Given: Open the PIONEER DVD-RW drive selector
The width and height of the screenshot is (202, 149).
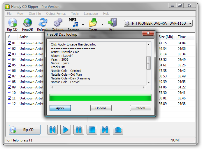Looking at the screenshot, I should 158,23.
